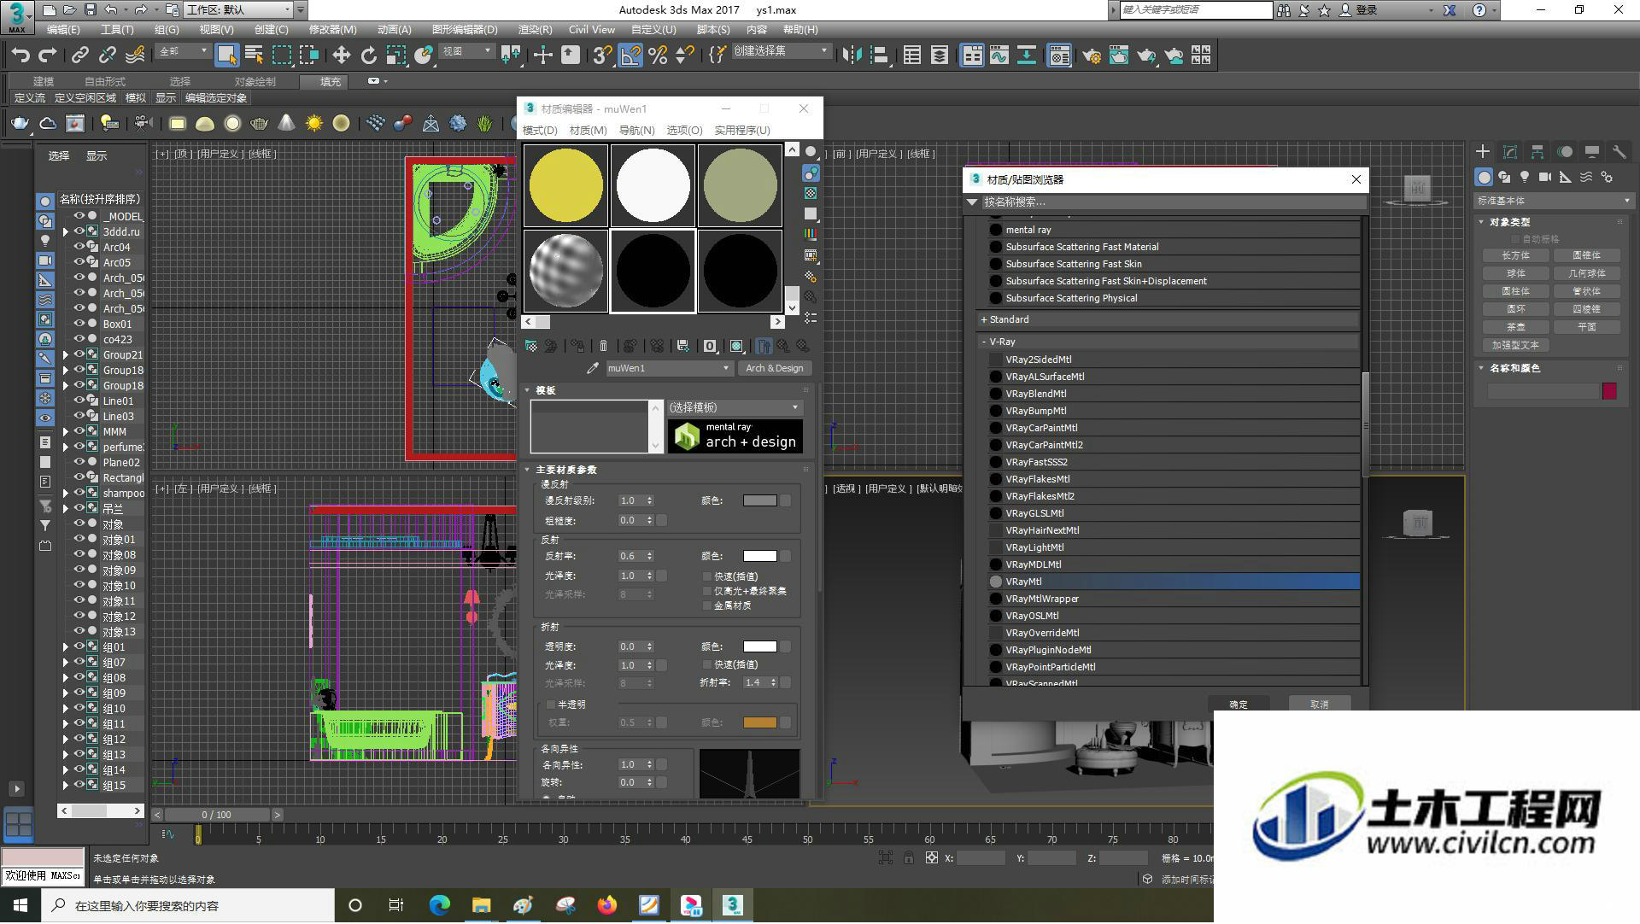Create a 长方体 box primitive
Viewport: 1640px width, 924px height.
pyautogui.click(x=1516, y=255)
